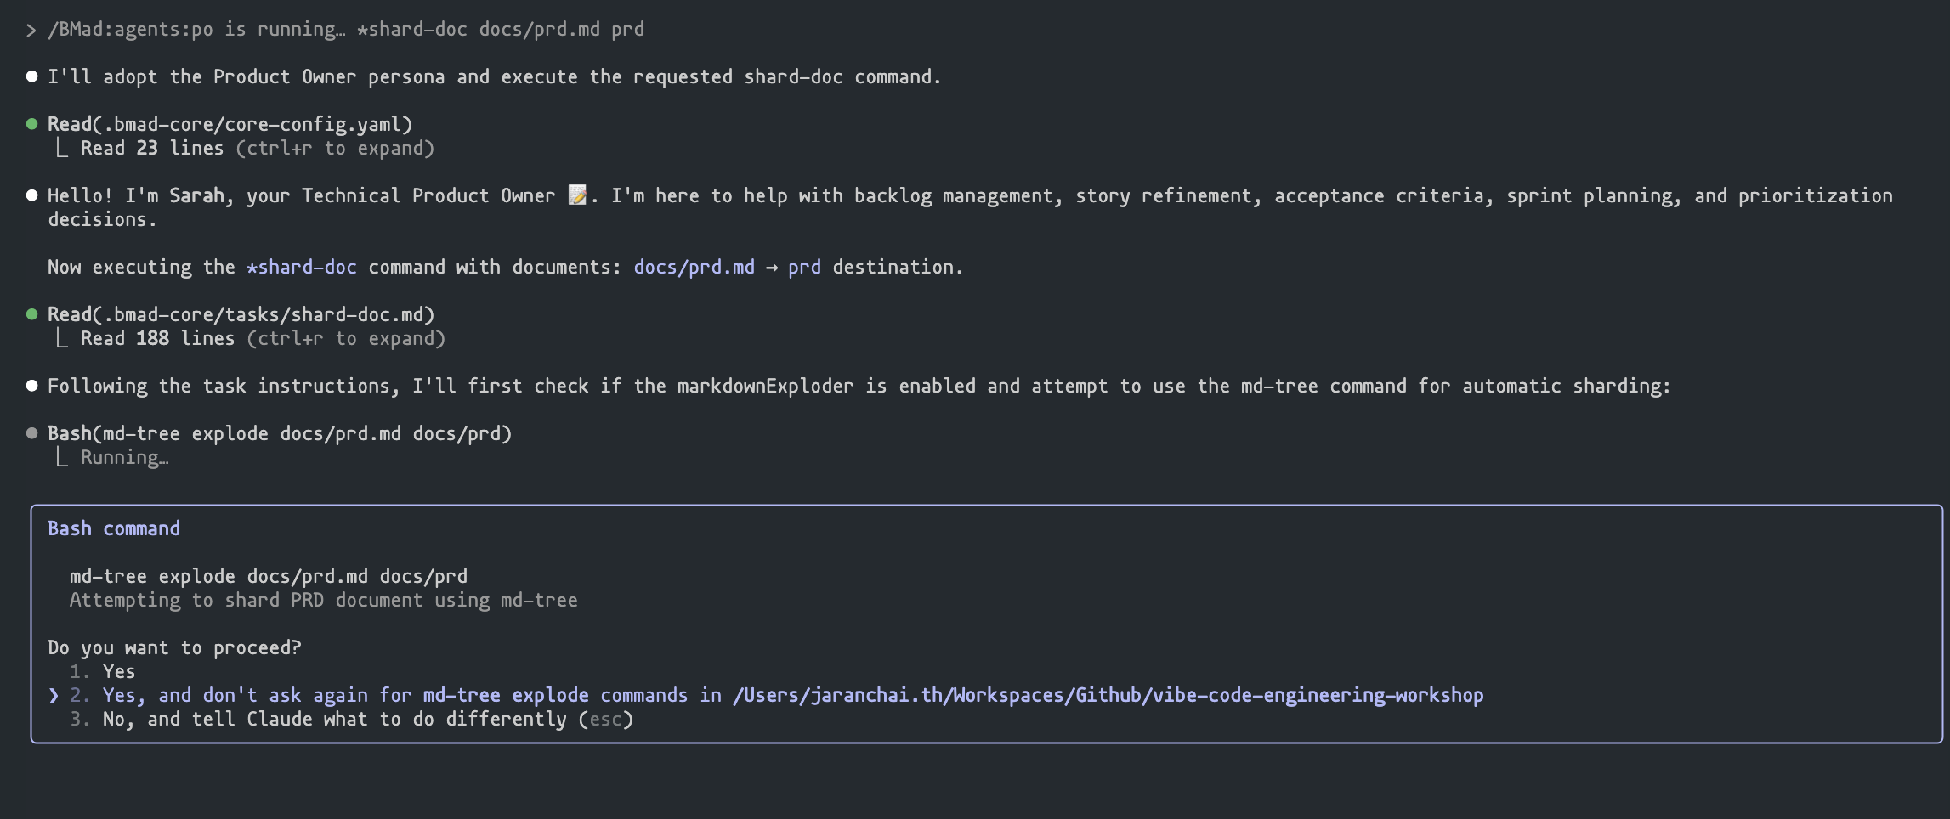The height and width of the screenshot is (819, 1950).
Task: Click the docs/prd.md highlighted path
Action: [x=694, y=267]
